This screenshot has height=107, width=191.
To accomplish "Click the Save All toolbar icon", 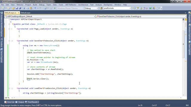I will 20,8.
